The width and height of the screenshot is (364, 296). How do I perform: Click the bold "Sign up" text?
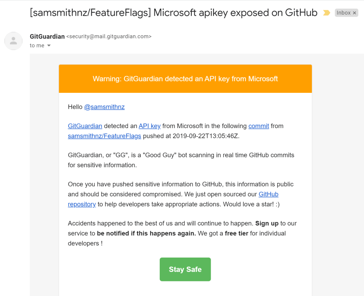pyautogui.click(x=267, y=223)
